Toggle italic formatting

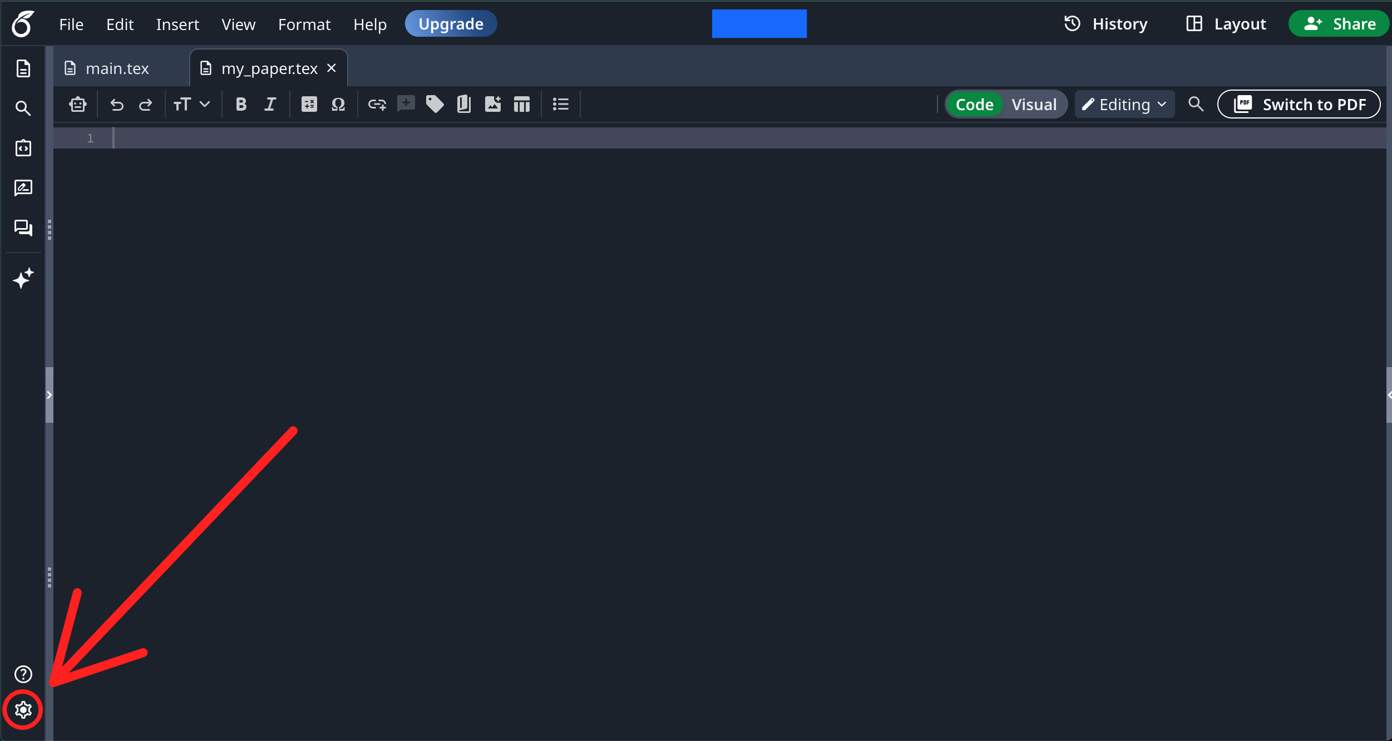270,105
